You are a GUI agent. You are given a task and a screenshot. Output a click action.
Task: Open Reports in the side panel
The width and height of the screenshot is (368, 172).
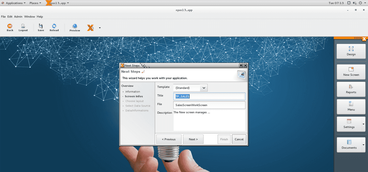pos(351,89)
